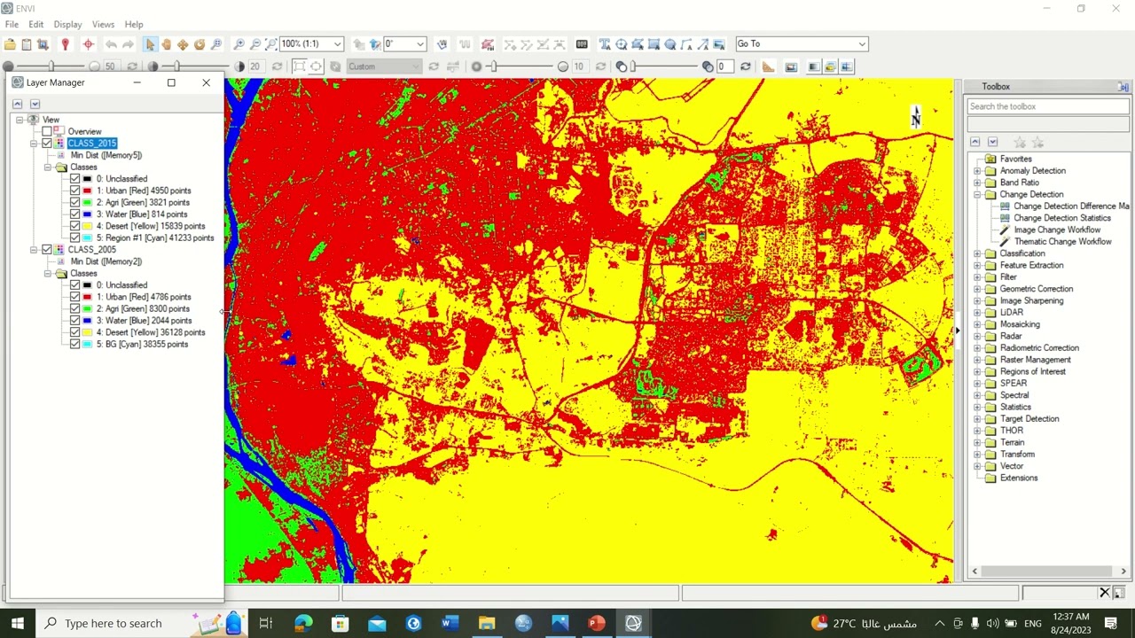1135x638 pixels.
Task: Toggle 1: Urban [Red] 4786 points checkbox
Action: (x=75, y=297)
